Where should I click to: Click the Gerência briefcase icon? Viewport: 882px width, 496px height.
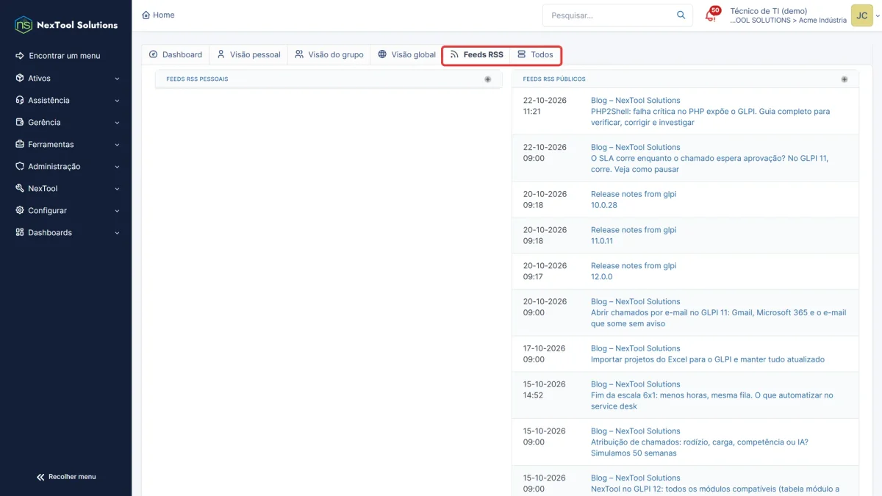click(x=20, y=122)
